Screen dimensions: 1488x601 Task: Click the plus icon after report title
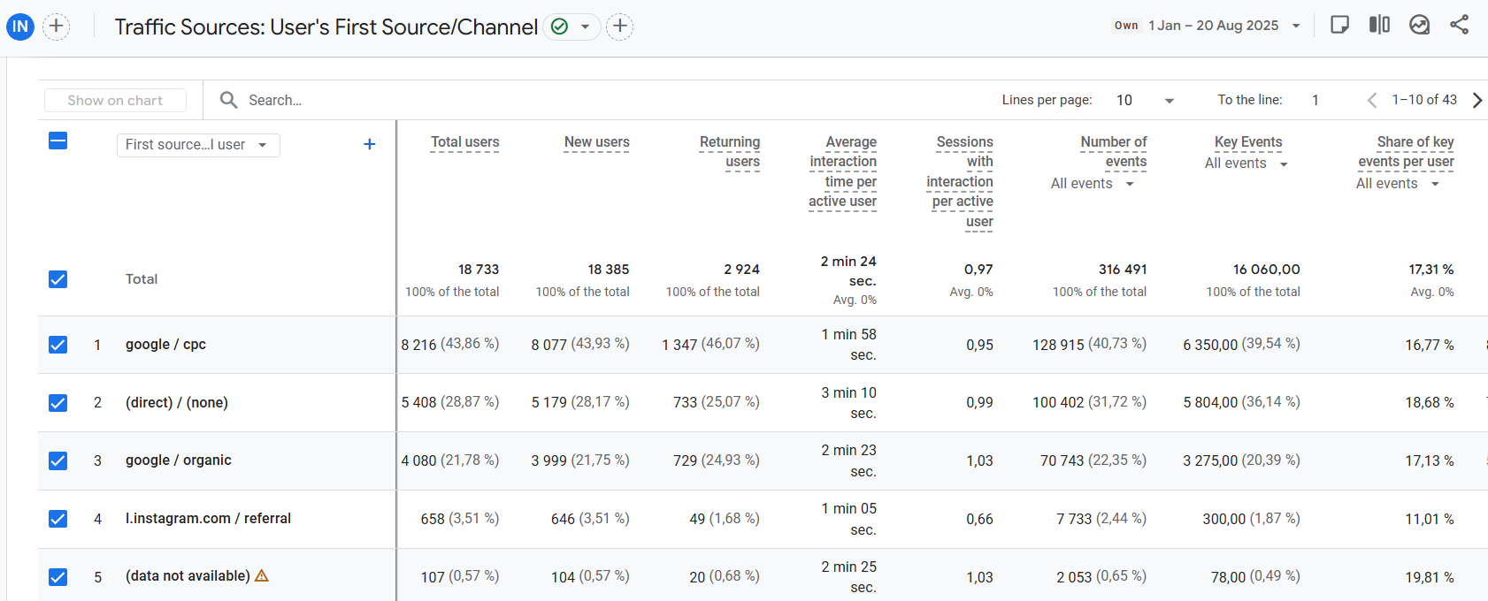click(620, 27)
